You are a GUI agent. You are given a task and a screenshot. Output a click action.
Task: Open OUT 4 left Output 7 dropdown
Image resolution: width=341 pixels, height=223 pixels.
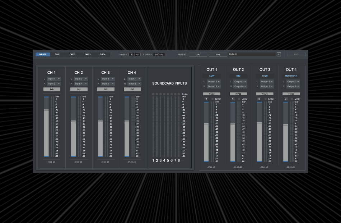pyautogui.click(x=293, y=82)
